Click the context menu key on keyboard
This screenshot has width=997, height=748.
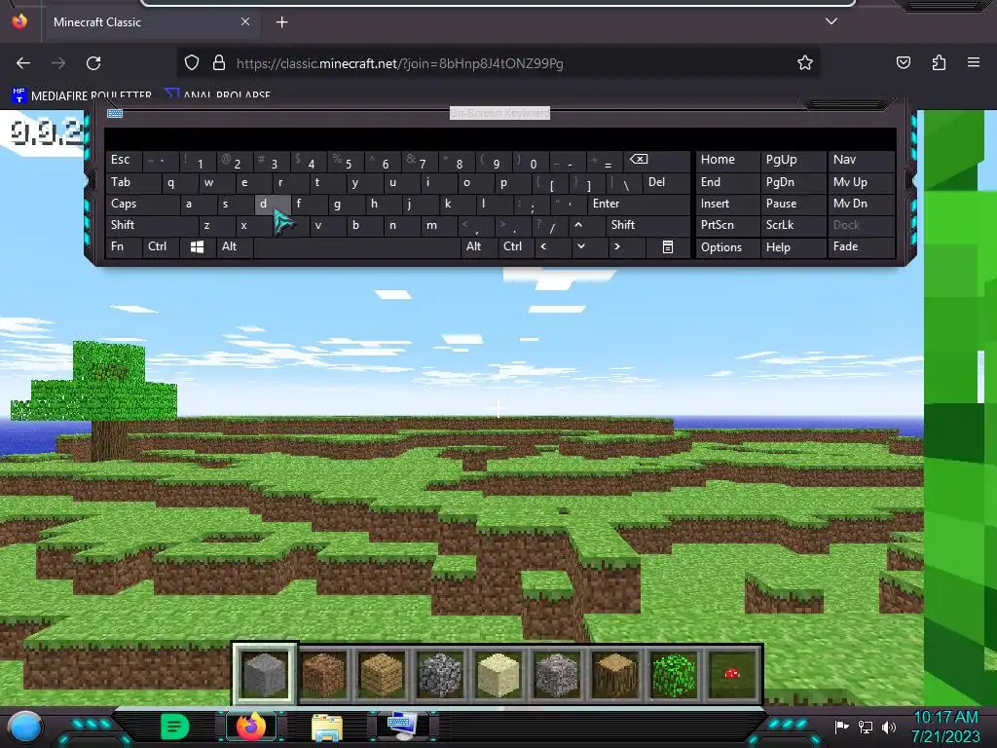[x=668, y=246]
